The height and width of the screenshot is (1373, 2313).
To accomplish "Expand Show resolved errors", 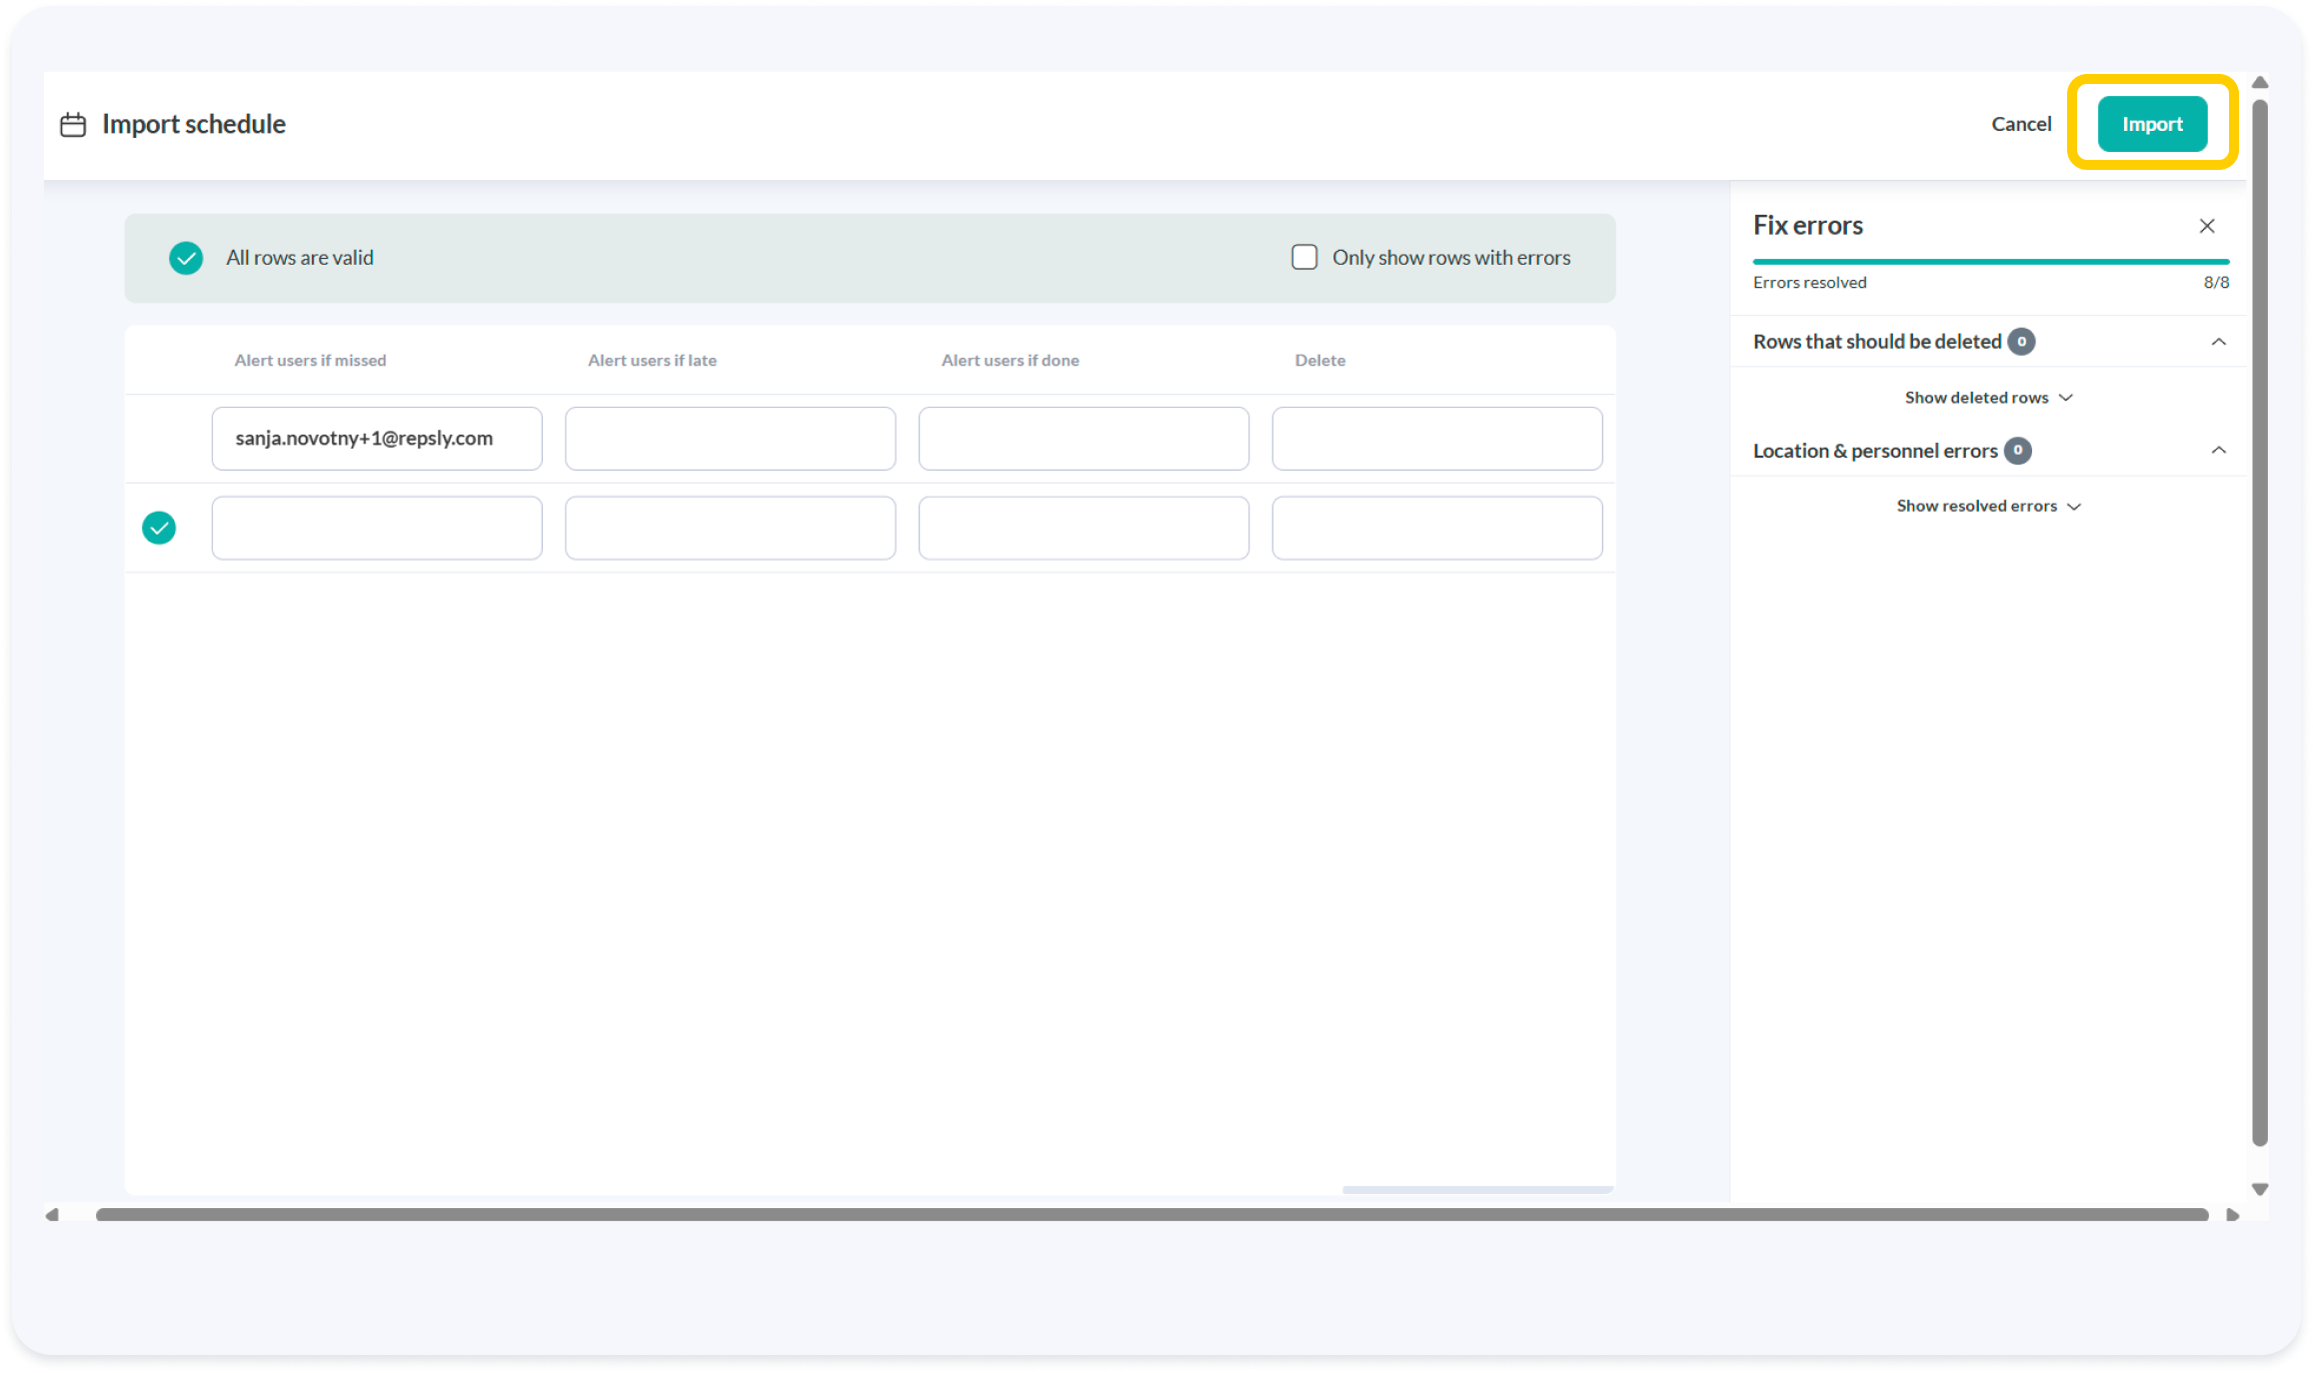I will (1988, 507).
